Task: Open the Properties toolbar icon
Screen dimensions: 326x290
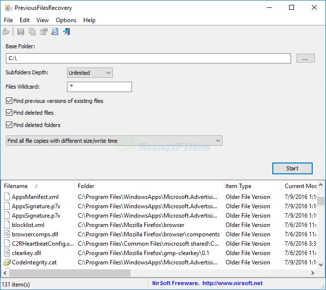Action: click(43, 32)
